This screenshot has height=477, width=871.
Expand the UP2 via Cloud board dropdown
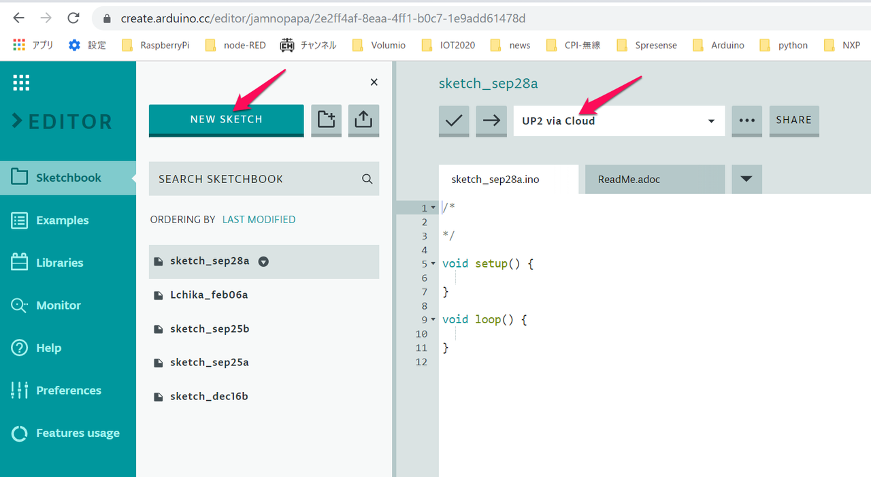711,121
